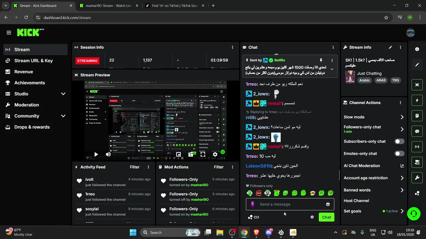This screenshot has height=239, width=426.
Task: Toggle stream preview panel icon in right rail
Action: [x=417, y=85]
